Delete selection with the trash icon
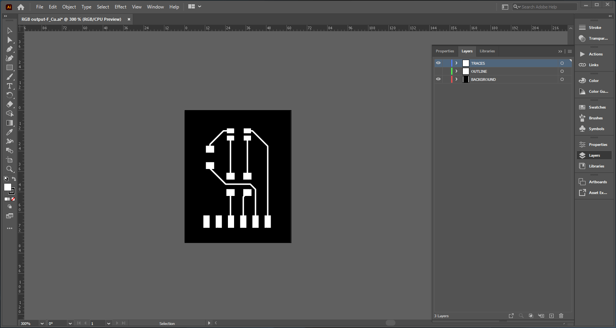 point(561,316)
